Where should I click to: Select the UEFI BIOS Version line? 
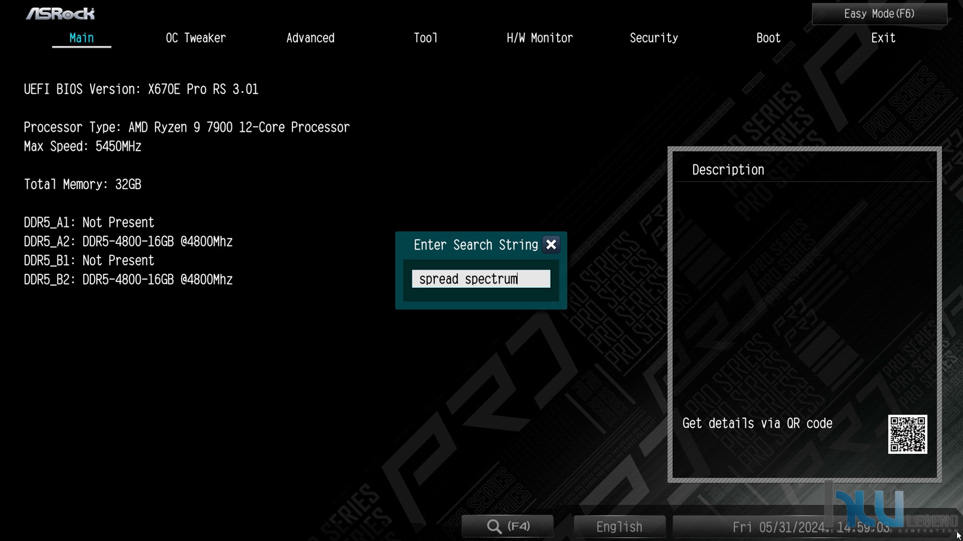(141, 89)
